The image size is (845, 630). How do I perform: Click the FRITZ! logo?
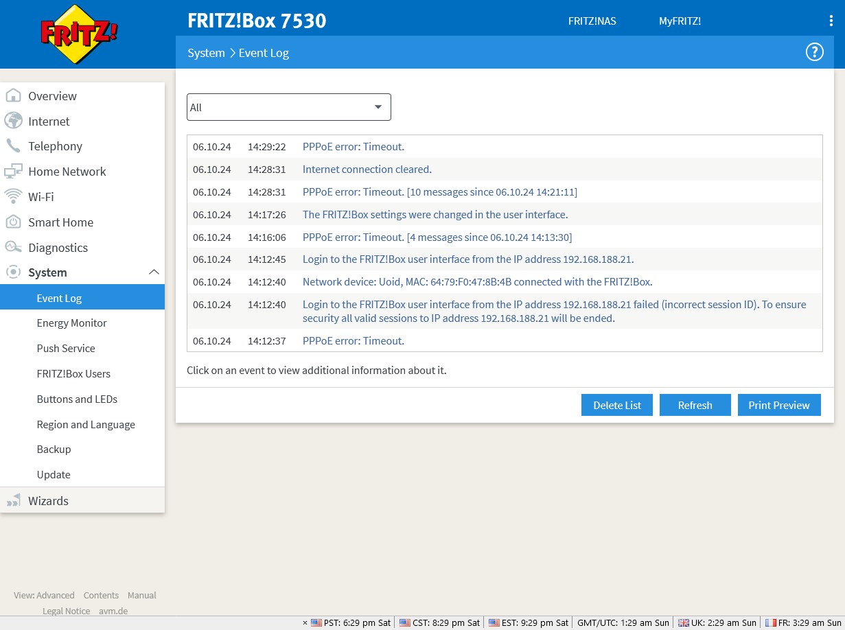pyautogui.click(x=80, y=34)
